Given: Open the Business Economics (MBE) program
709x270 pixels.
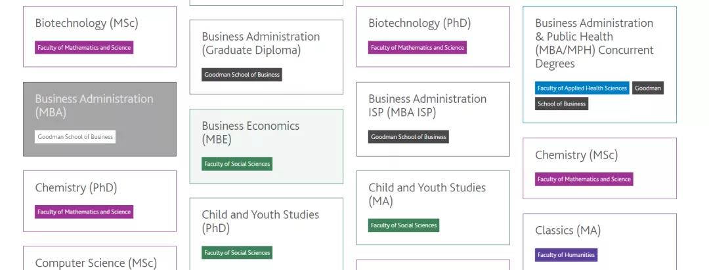Looking at the screenshot, I should tap(267, 146).
